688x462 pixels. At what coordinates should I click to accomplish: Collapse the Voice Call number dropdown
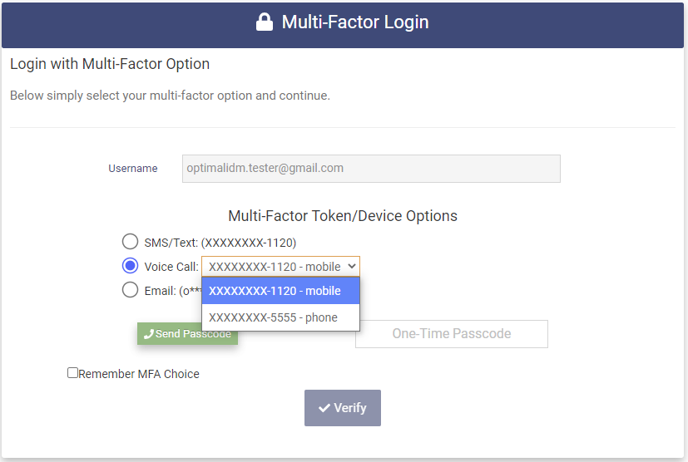click(x=280, y=267)
